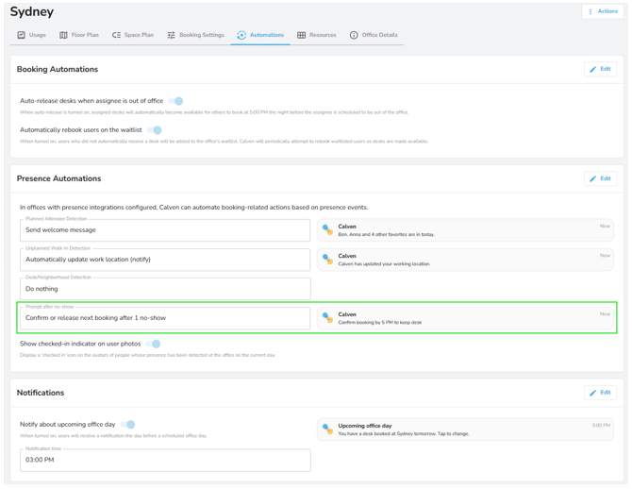The height and width of the screenshot is (489, 632).
Task: Click the Usage tab icon
Action: click(22, 35)
